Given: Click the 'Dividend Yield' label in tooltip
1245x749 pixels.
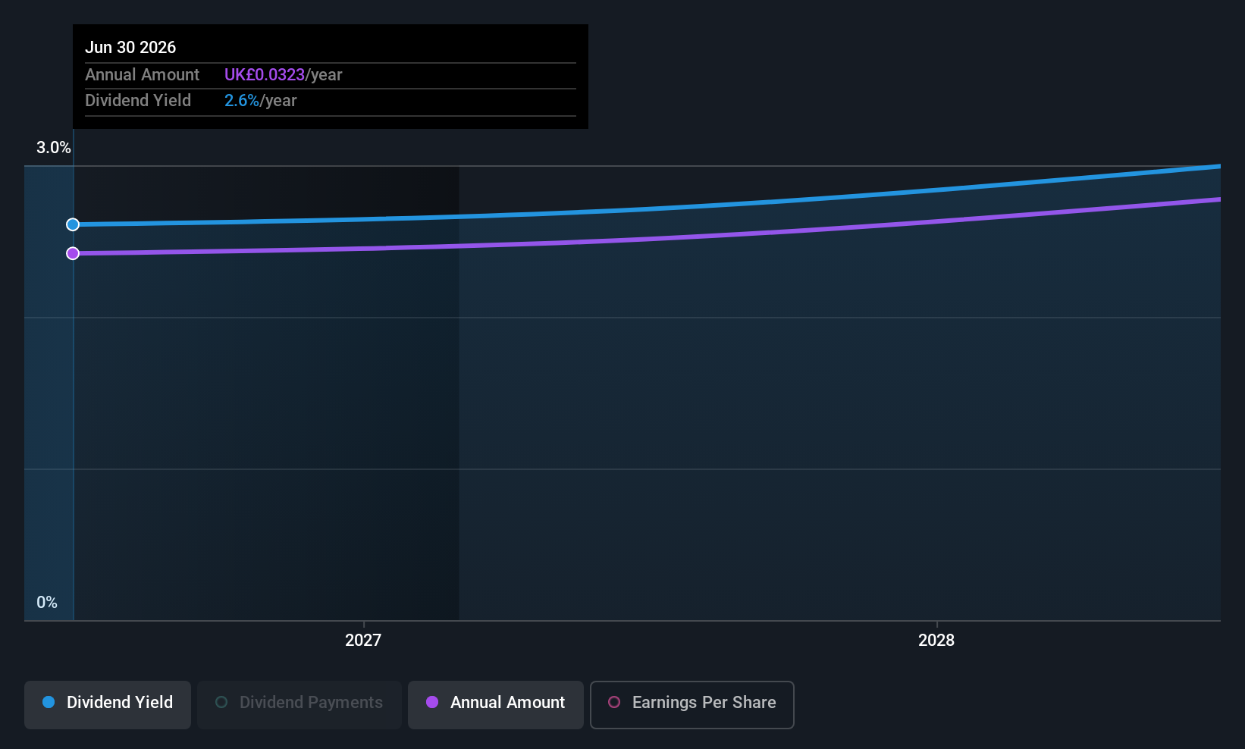Looking at the screenshot, I should (x=138, y=101).
